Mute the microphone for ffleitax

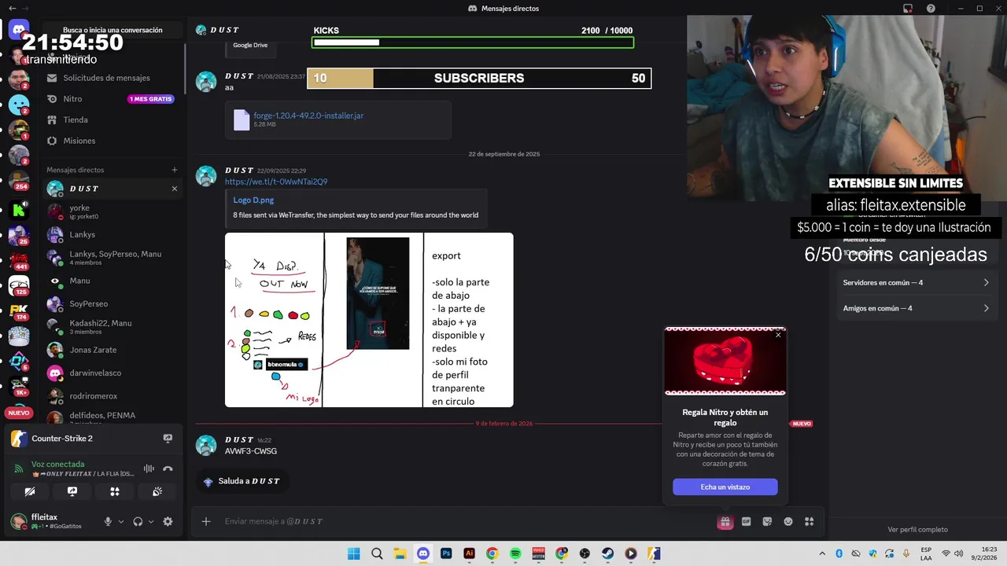coord(109,521)
